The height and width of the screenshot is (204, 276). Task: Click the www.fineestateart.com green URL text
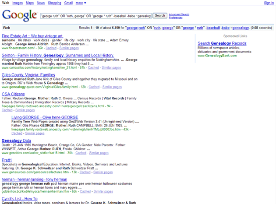[18, 48]
